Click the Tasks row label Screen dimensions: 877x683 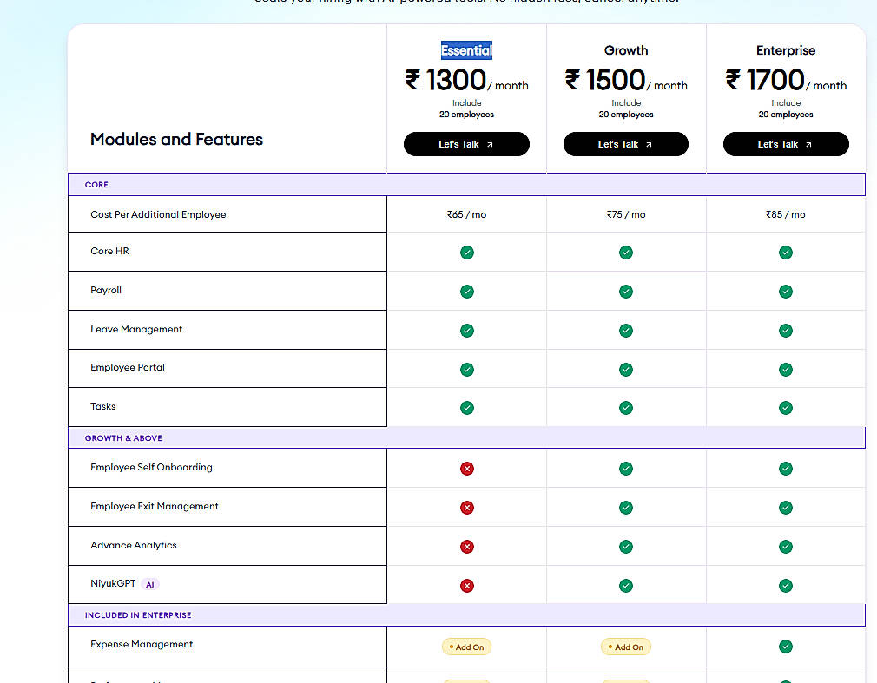pyautogui.click(x=103, y=406)
